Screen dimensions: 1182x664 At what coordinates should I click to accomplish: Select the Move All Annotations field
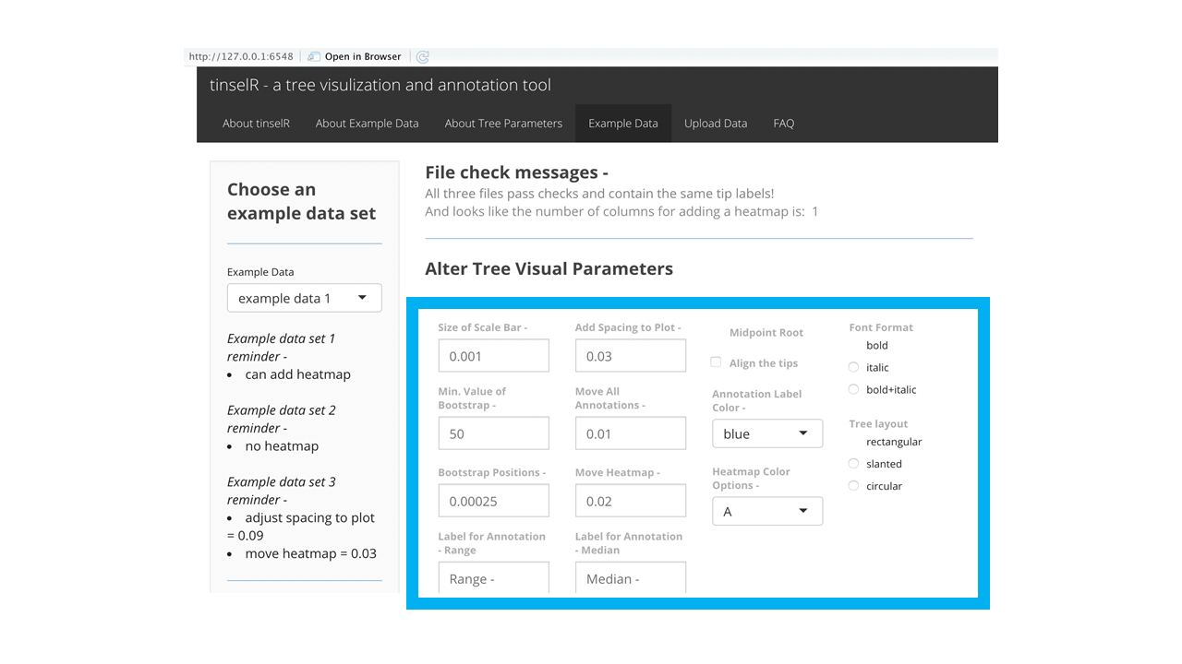click(x=631, y=433)
